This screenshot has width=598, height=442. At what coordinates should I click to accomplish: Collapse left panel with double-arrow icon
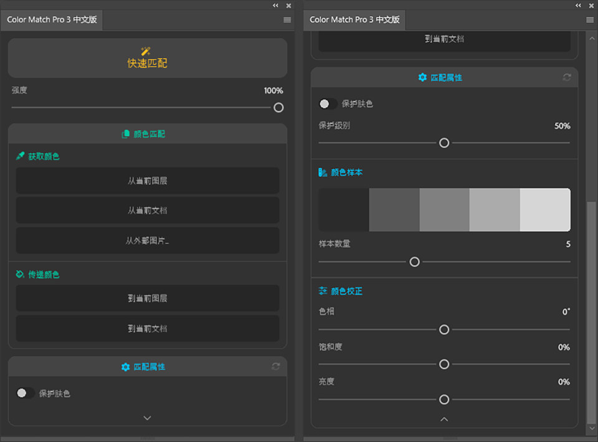pos(275,6)
